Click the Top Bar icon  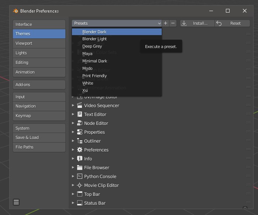pos(80,194)
